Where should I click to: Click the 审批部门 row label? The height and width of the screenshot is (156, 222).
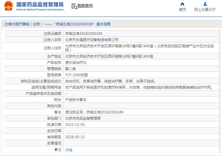(54, 118)
